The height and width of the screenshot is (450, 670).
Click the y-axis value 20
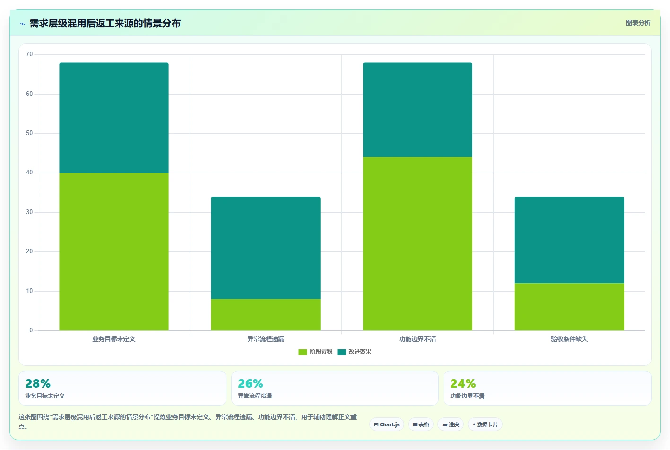[x=29, y=251]
